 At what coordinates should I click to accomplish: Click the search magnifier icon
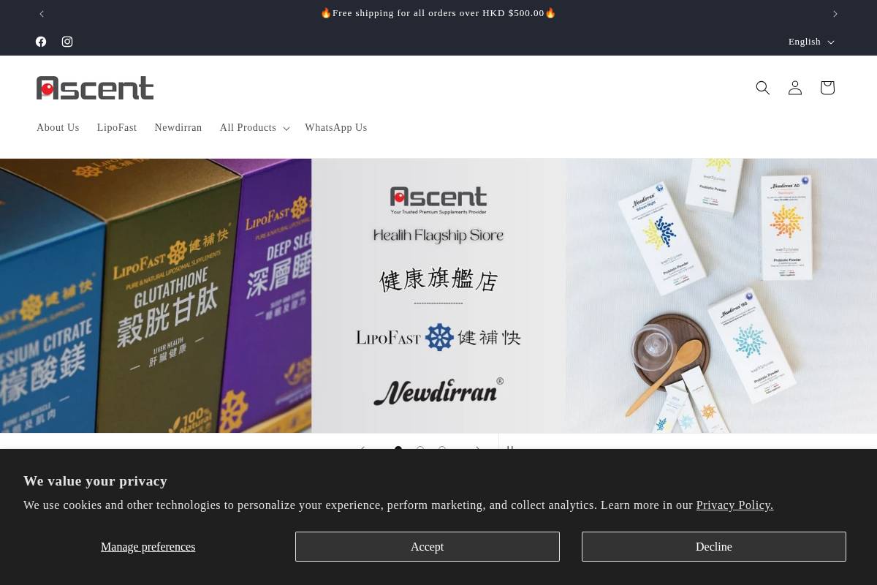click(763, 88)
